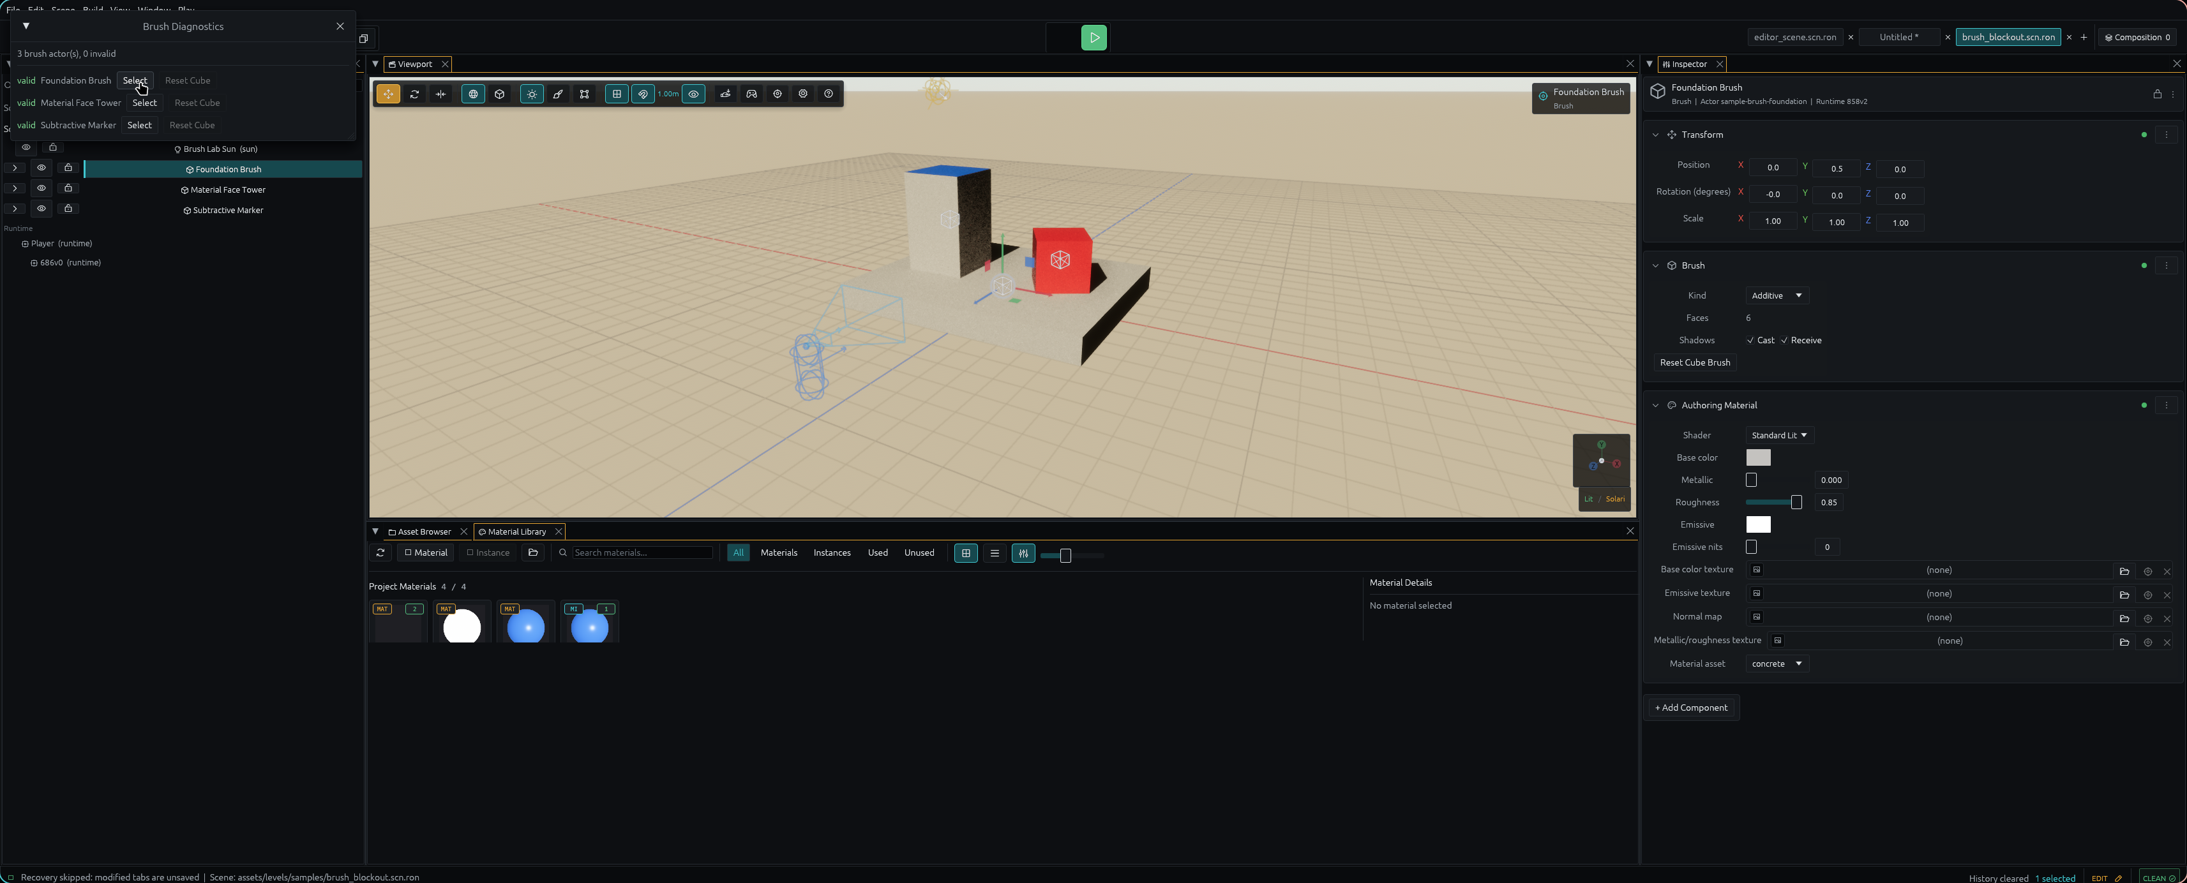Open the brush Kind Additive dropdown

coord(1777,296)
